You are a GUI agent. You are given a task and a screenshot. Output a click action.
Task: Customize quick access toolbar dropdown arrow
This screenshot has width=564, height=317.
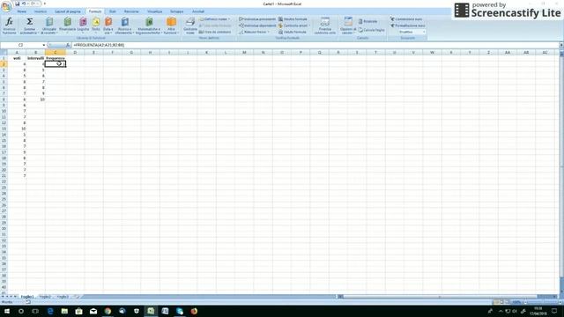(x=45, y=4)
